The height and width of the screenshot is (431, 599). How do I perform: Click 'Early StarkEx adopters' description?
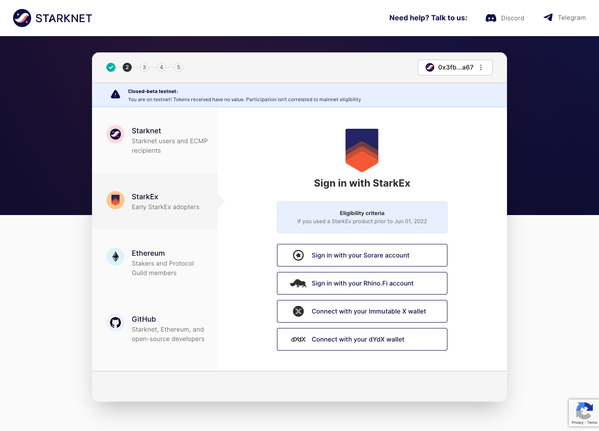(x=166, y=207)
